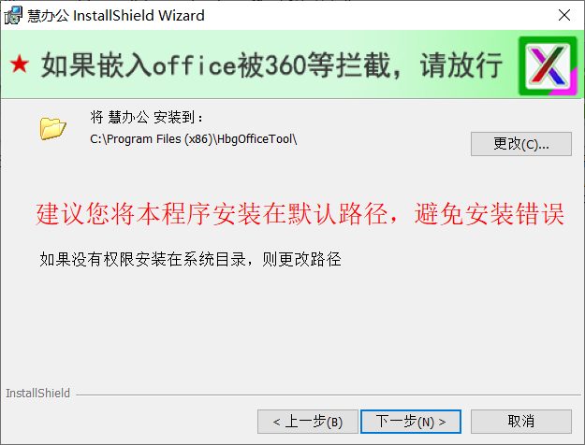Cancel installation with 取消 button
The width and height of the screenshot is (585, 445).
point(520,422)
